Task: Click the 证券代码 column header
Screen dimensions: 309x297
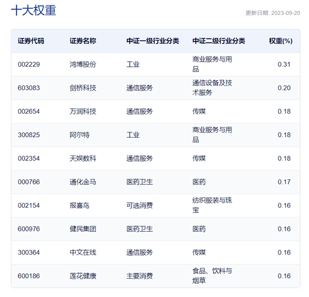Action: click(x=31, y=41)
